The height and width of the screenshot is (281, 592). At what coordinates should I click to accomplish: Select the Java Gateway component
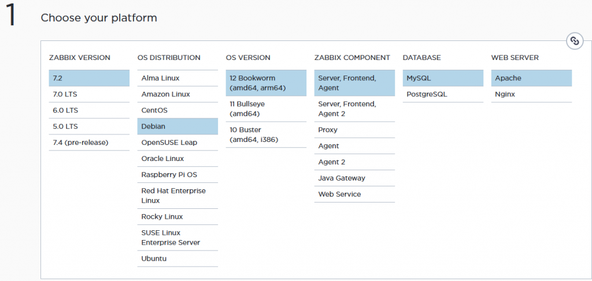tap(354, 178)
